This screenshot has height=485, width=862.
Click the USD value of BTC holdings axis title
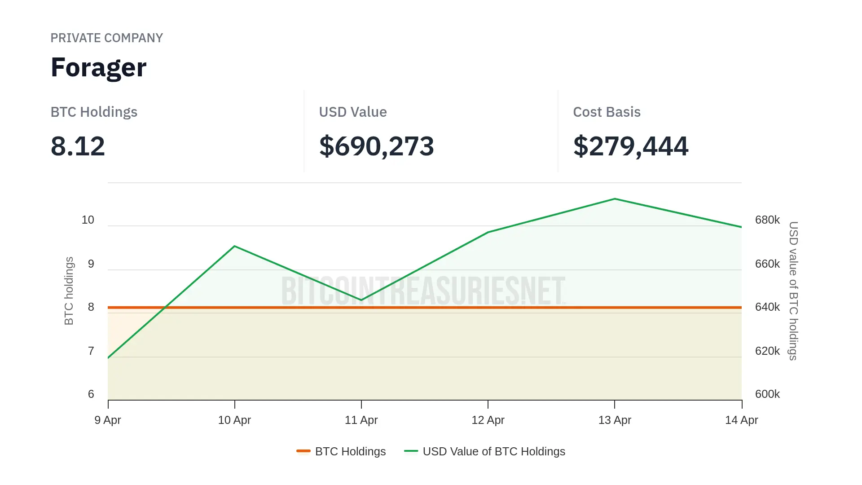(793, 291)
